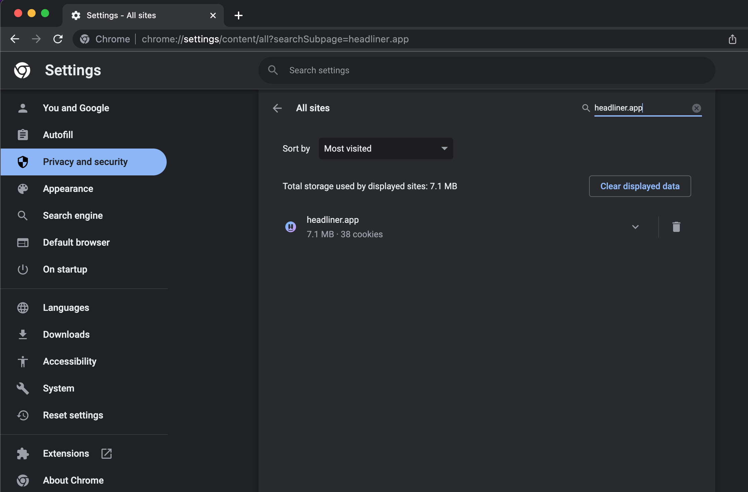Click the Search engine magnifier icon
This screenshot has width=748, height=492.
point(23,215)
